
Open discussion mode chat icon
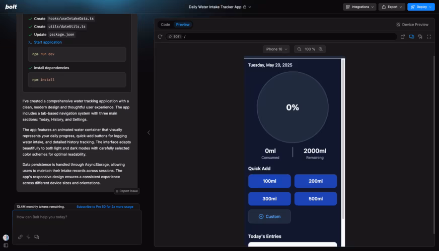point(37,237)
